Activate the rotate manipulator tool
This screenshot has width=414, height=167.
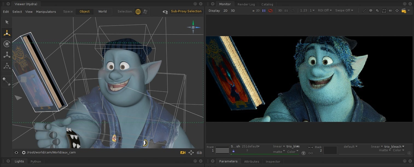tap(7, 44)
